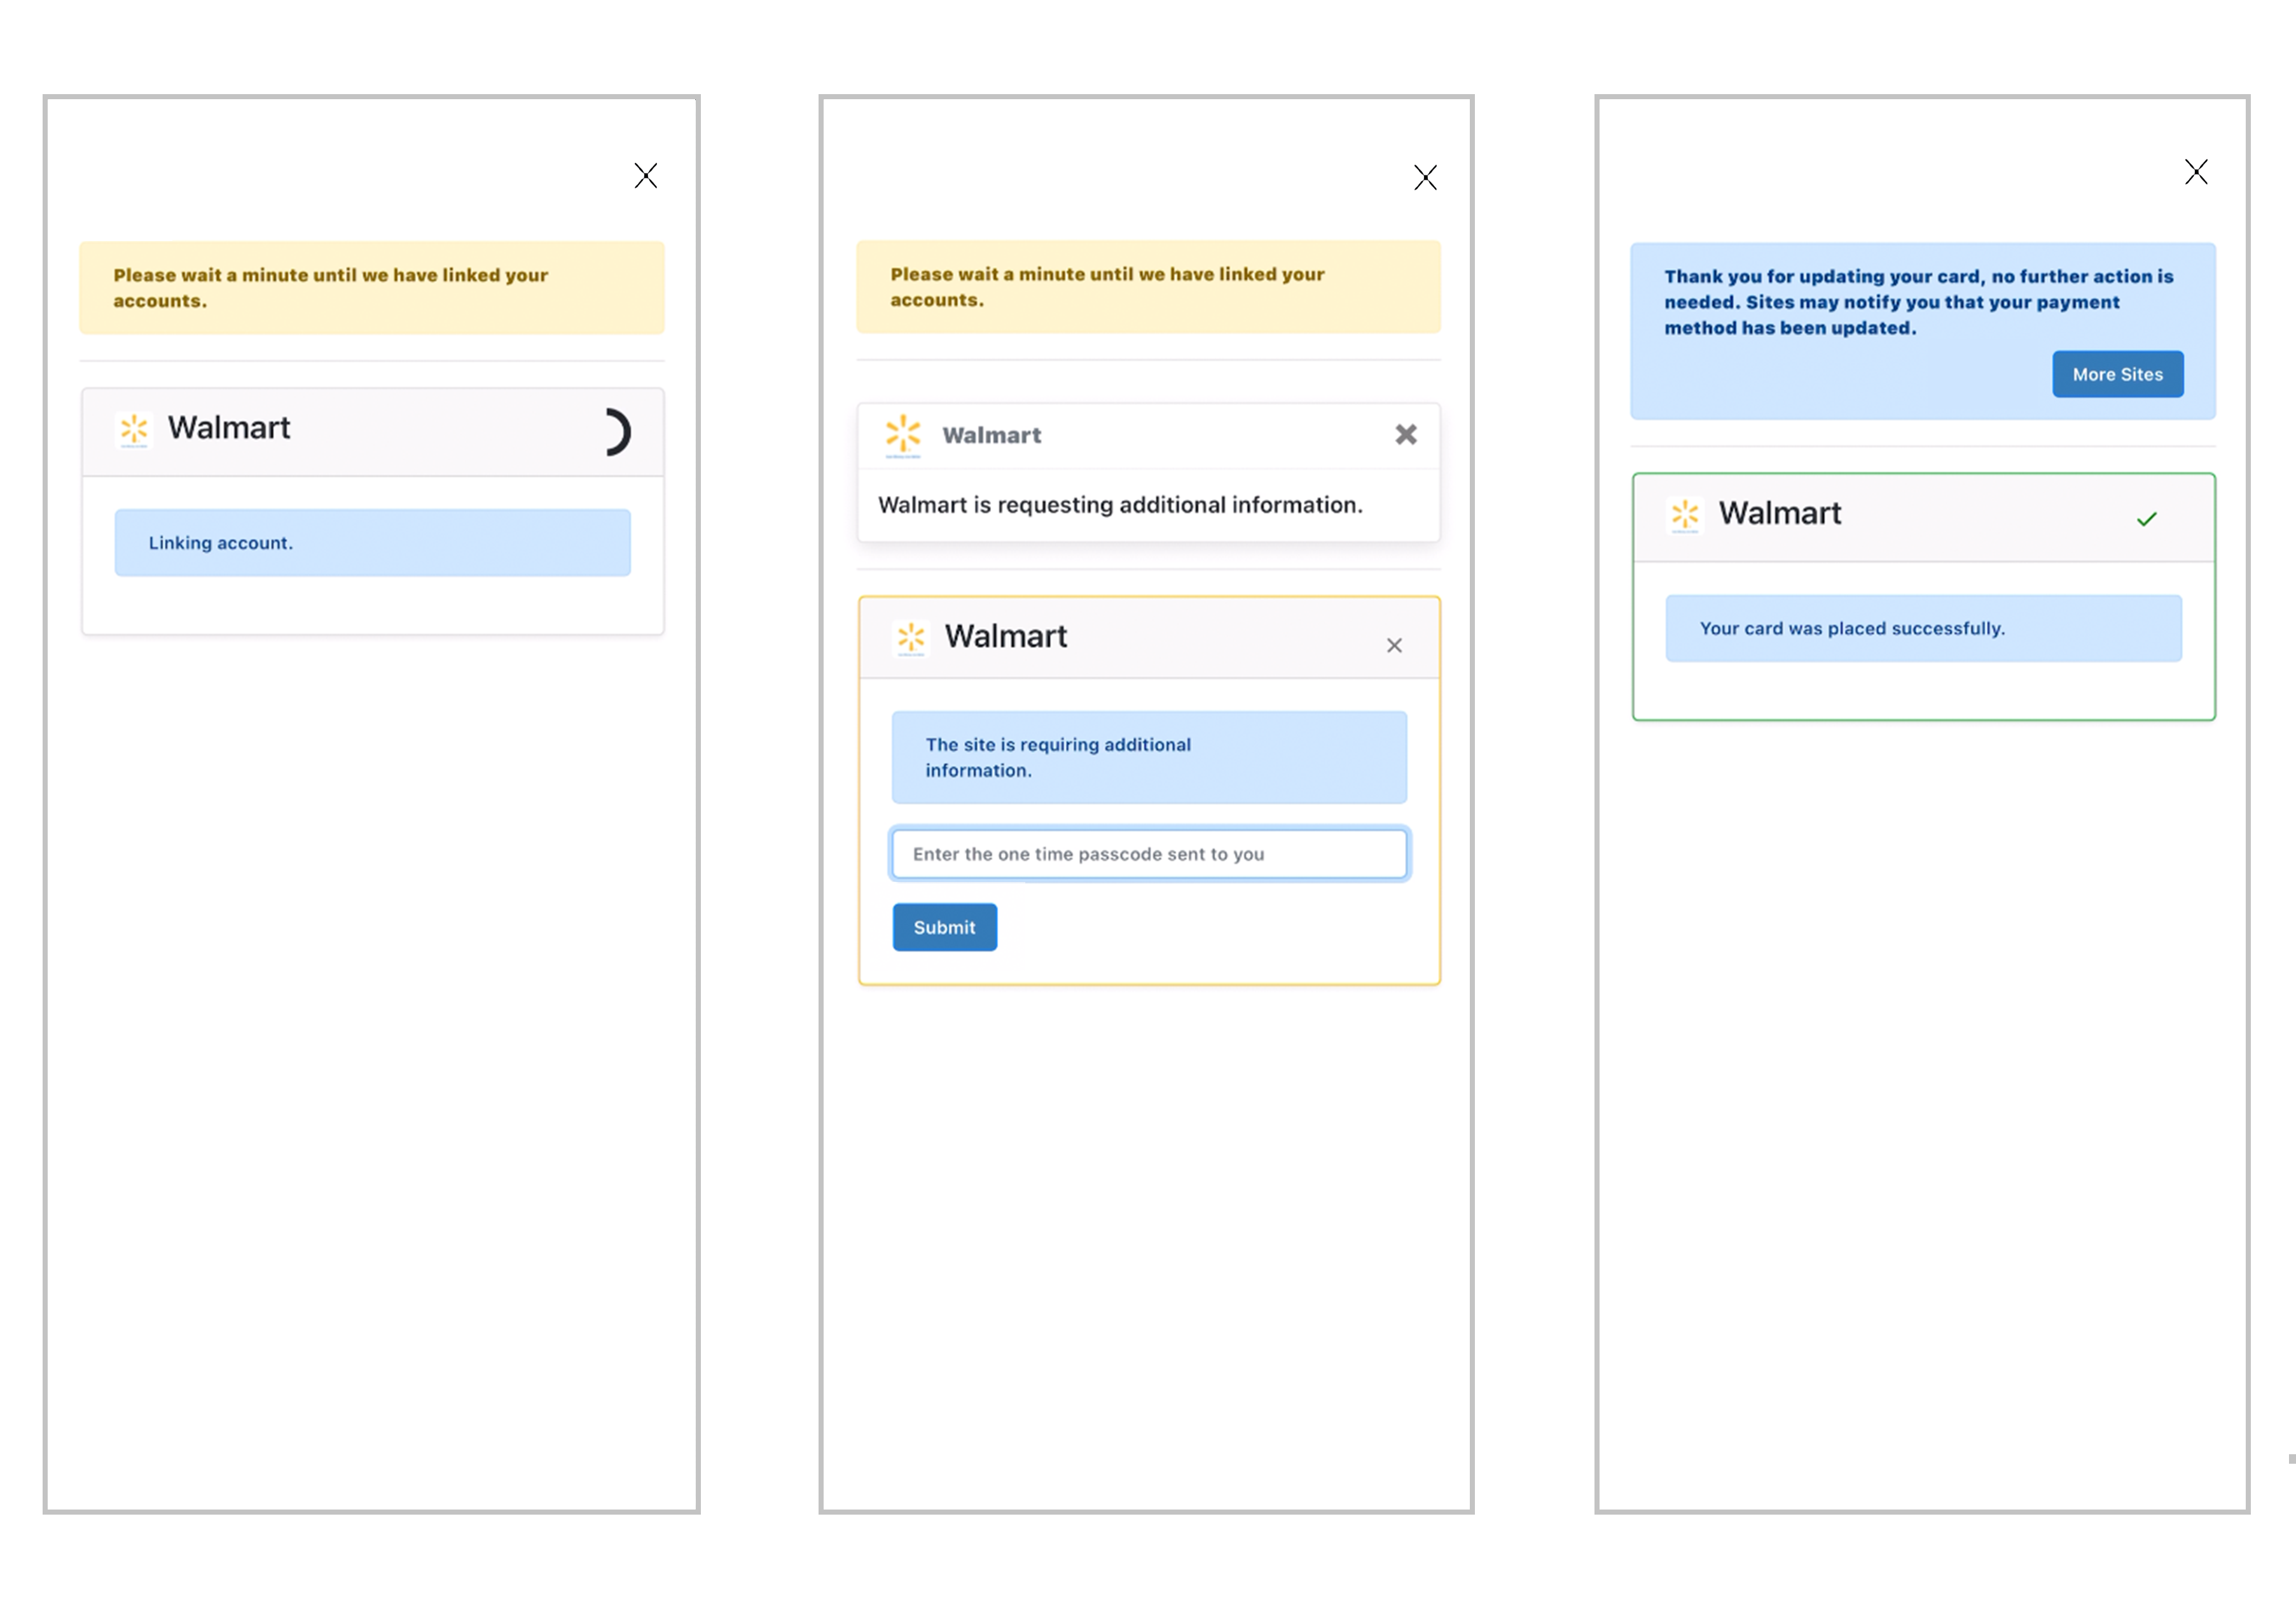Viewport: 2296px width, 1610px height.
Task: Close the right panel with success message
Action: [2196, 172]
